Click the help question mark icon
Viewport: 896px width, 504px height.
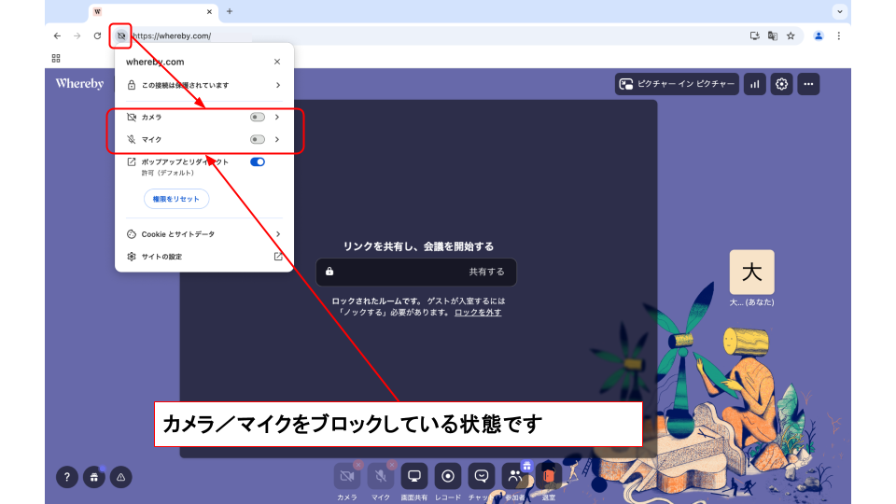tap(66, 477)
